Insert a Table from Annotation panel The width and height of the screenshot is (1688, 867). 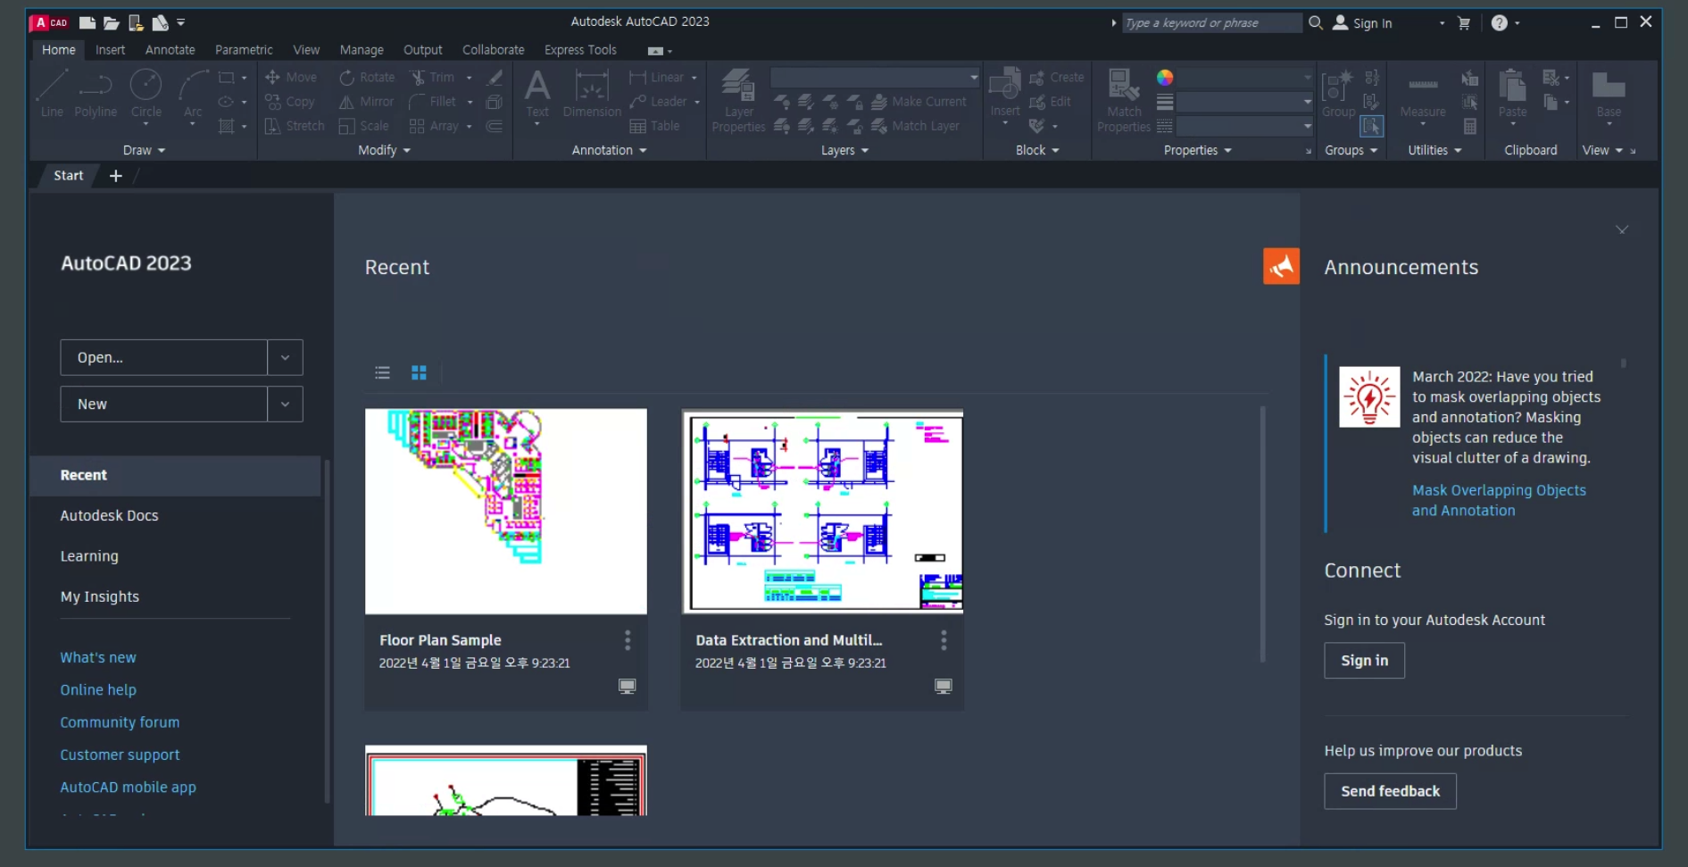coord(655,126)
